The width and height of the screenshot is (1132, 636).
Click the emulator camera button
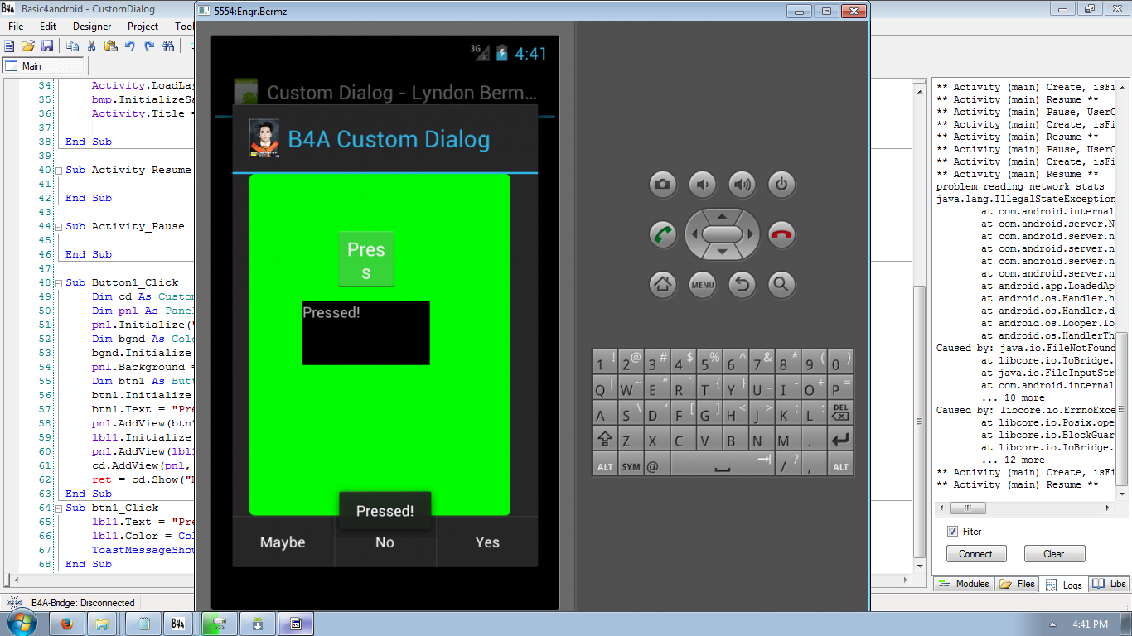663,184
